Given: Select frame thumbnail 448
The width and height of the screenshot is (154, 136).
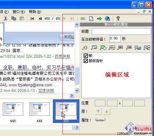Looking at the screenshot, I should click(13, 109).
